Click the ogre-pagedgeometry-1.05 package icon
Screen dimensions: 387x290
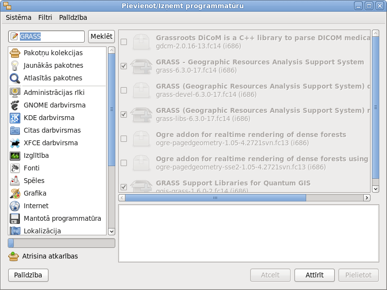pyautogui.click(x=141, y=138)
